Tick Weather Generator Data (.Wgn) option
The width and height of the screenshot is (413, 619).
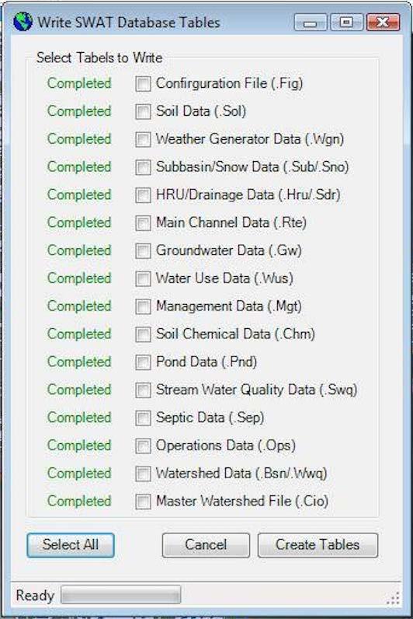[143, 139]
